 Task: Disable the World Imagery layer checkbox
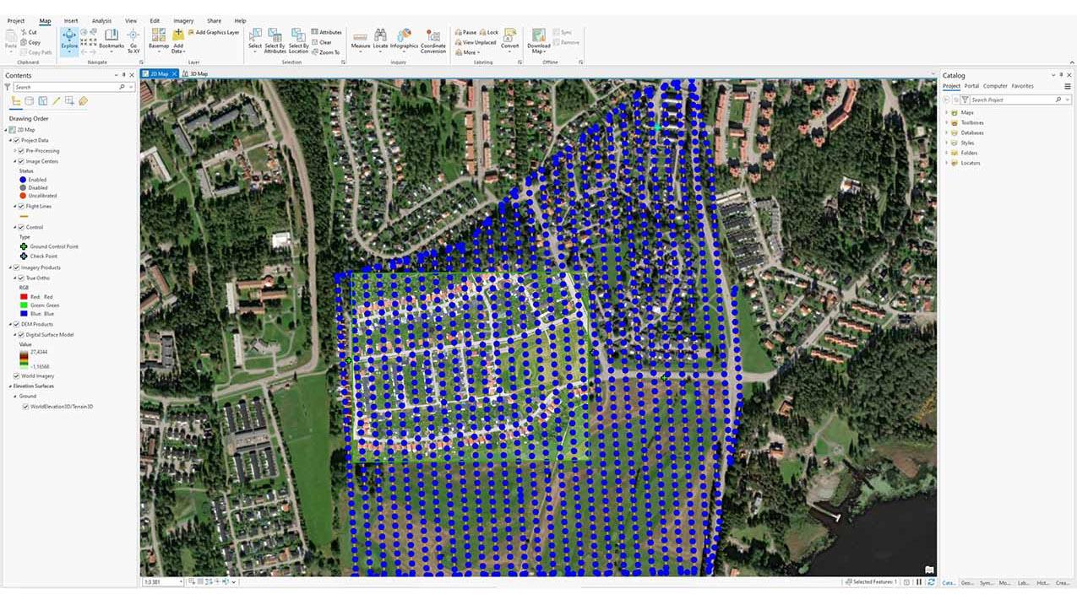[x=17, y=375]
